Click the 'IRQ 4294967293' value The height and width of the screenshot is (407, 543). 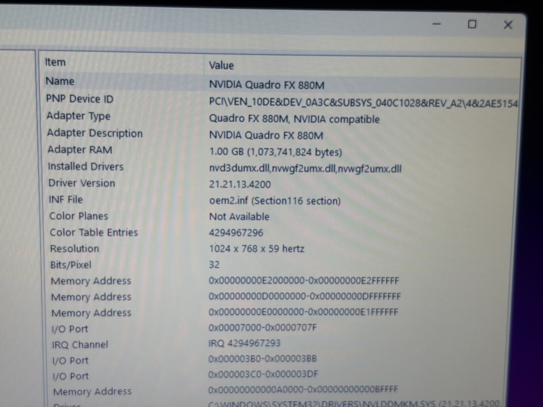tap(244, 343)
